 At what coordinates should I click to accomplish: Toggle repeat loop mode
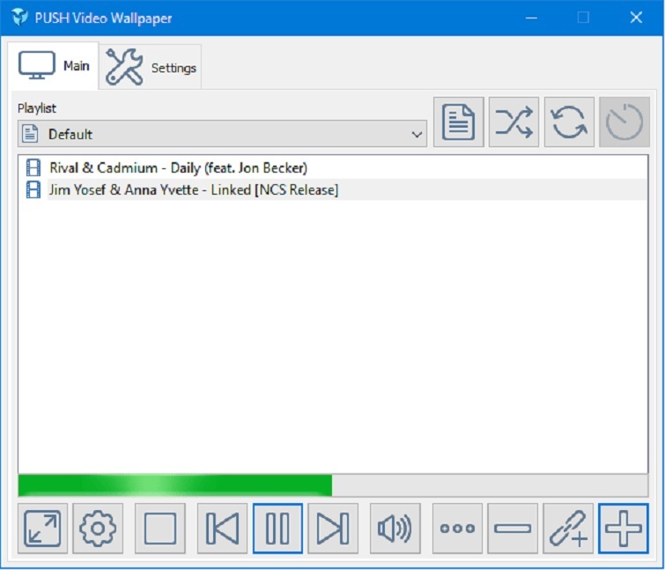pos(569,122)
